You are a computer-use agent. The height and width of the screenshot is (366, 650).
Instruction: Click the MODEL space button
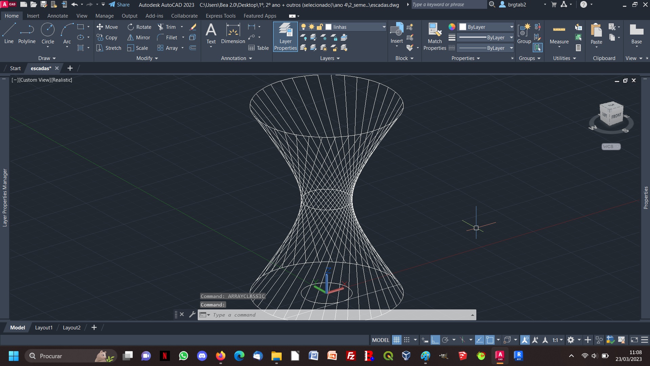click(x=381, y=340)
